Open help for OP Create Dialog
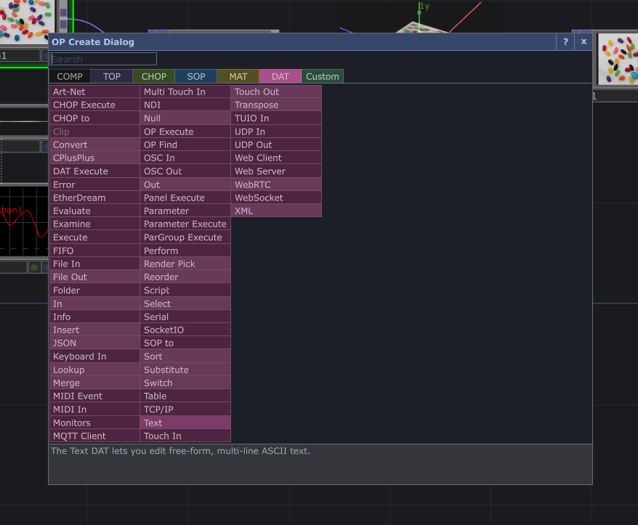This screenshot has width=638, height=525. [x=565, y=41]
